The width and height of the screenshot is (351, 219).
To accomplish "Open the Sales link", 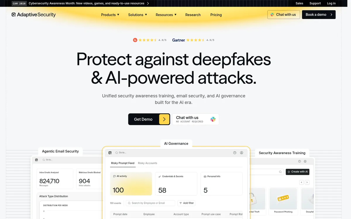I will 300,4.
